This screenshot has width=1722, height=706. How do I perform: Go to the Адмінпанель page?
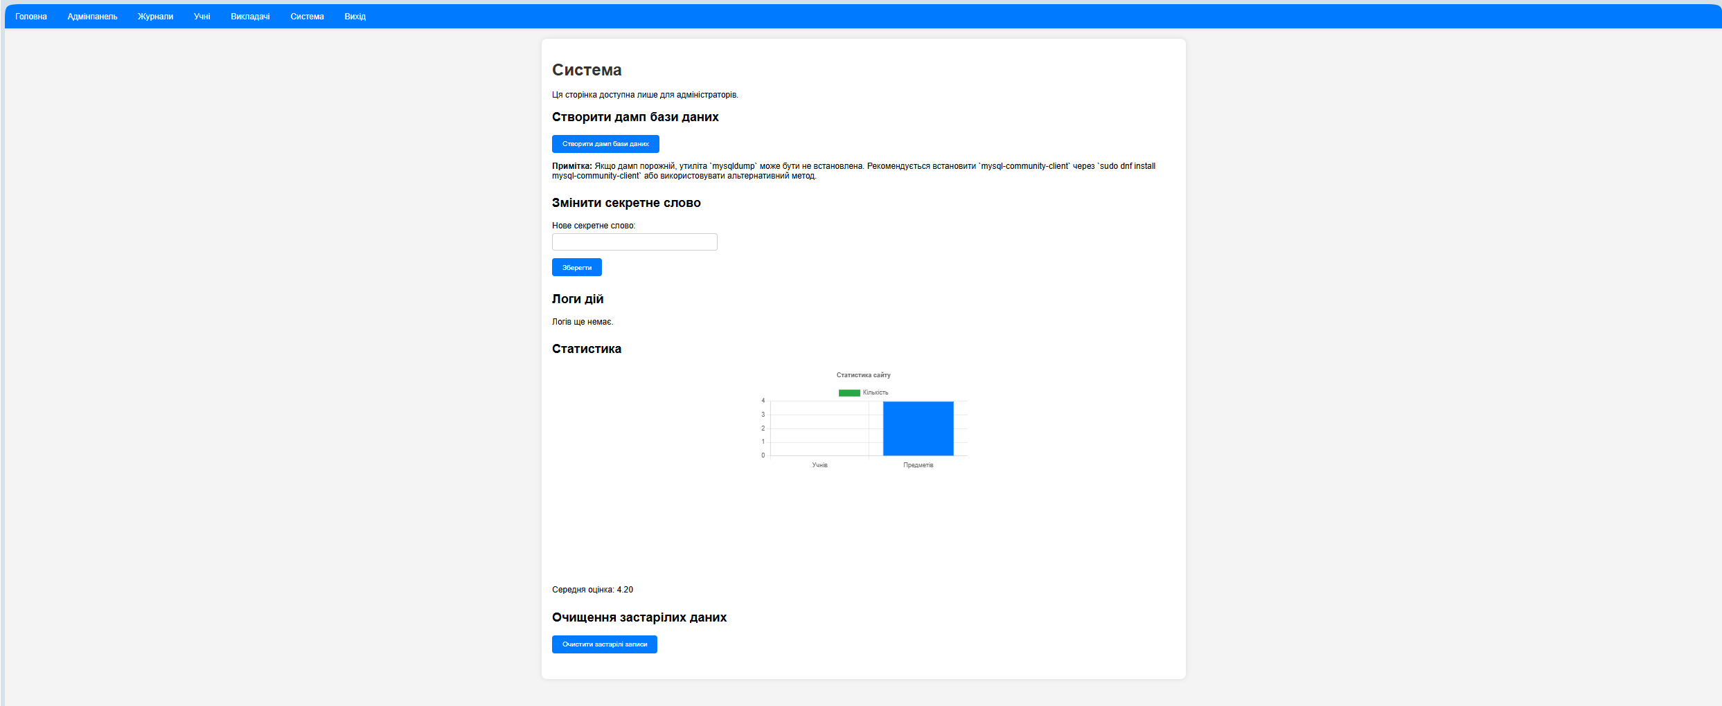92,17
